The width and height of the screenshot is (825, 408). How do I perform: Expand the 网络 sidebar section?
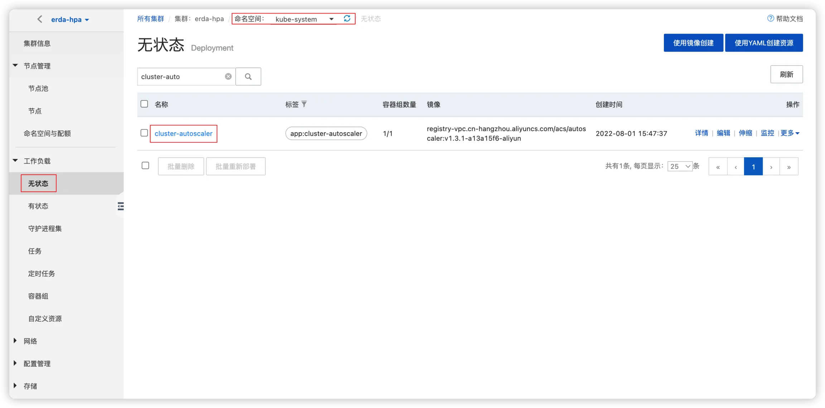tap(30, 341)
